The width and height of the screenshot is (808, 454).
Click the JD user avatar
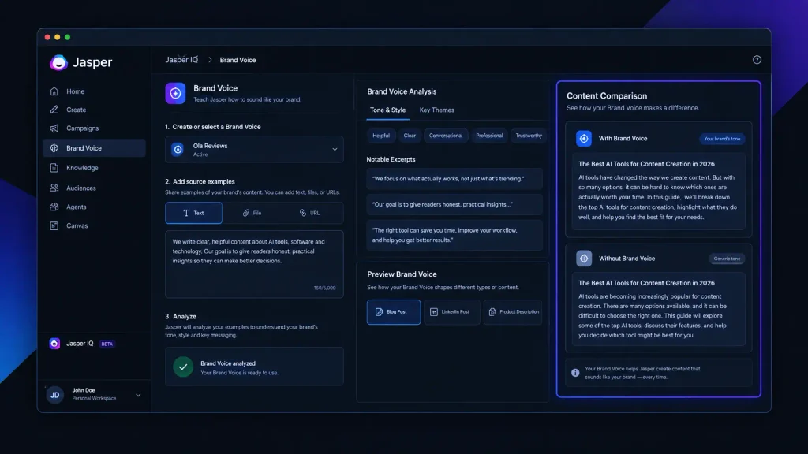[x=55, y=395]
